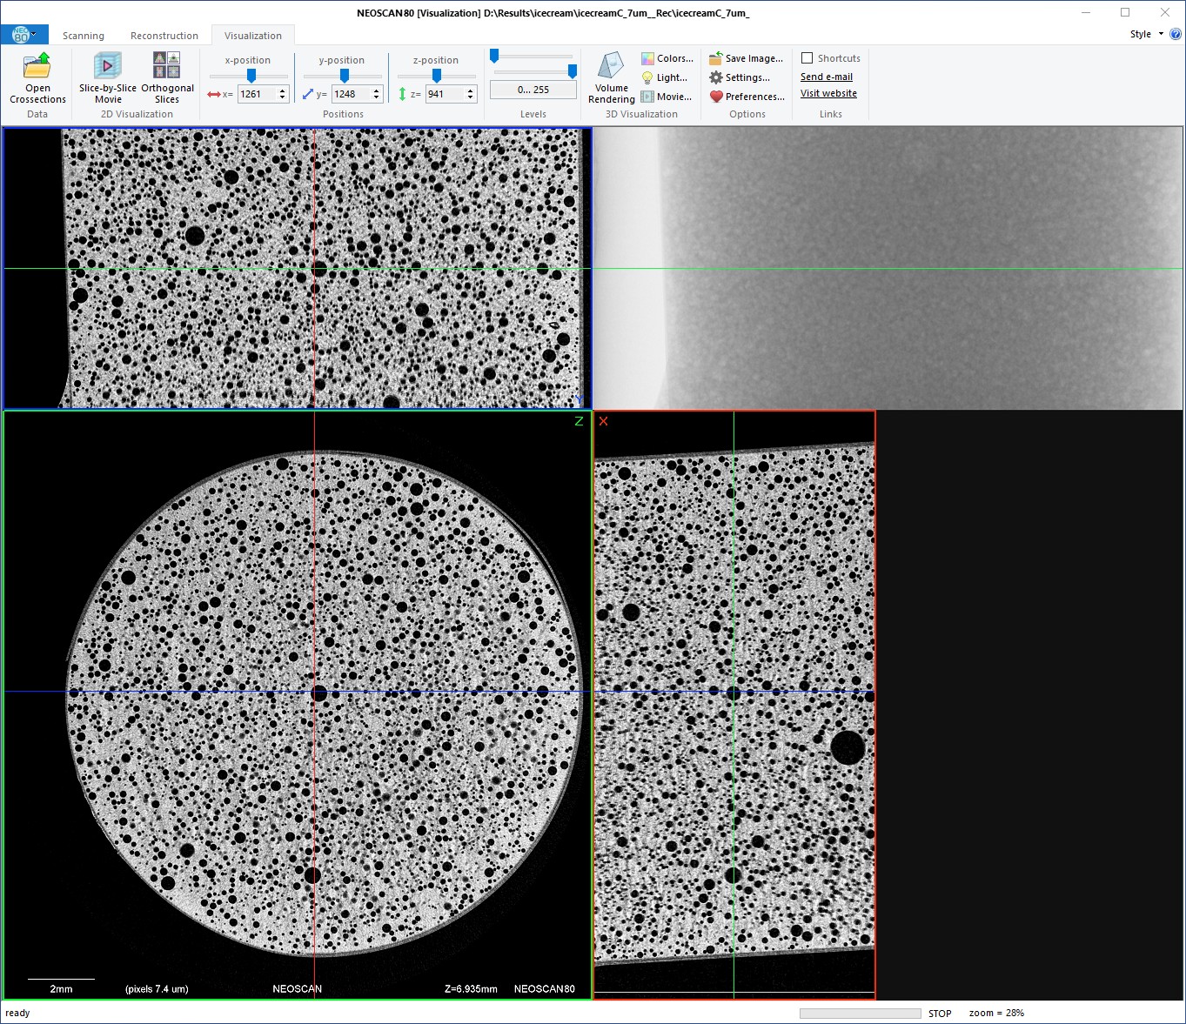Expand the Style dropdown

pos(1146,34)
